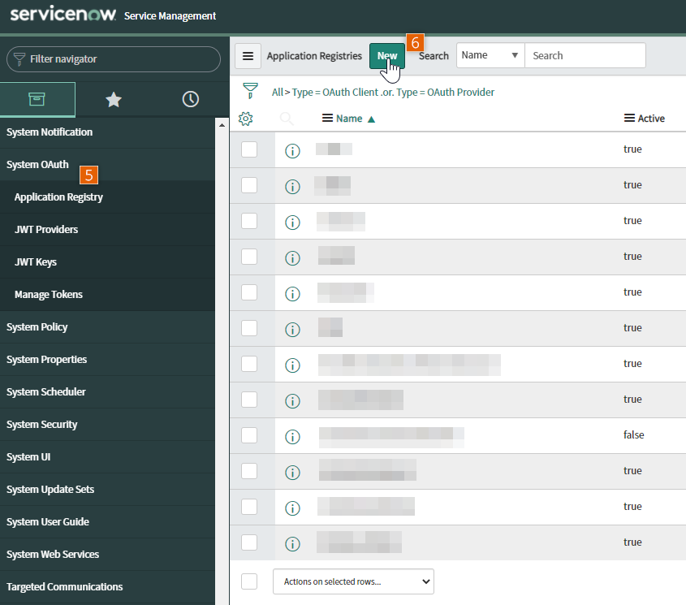686x605 pixels.
Task: Click the false value in Active column
Action: click(x=633, y=435)
